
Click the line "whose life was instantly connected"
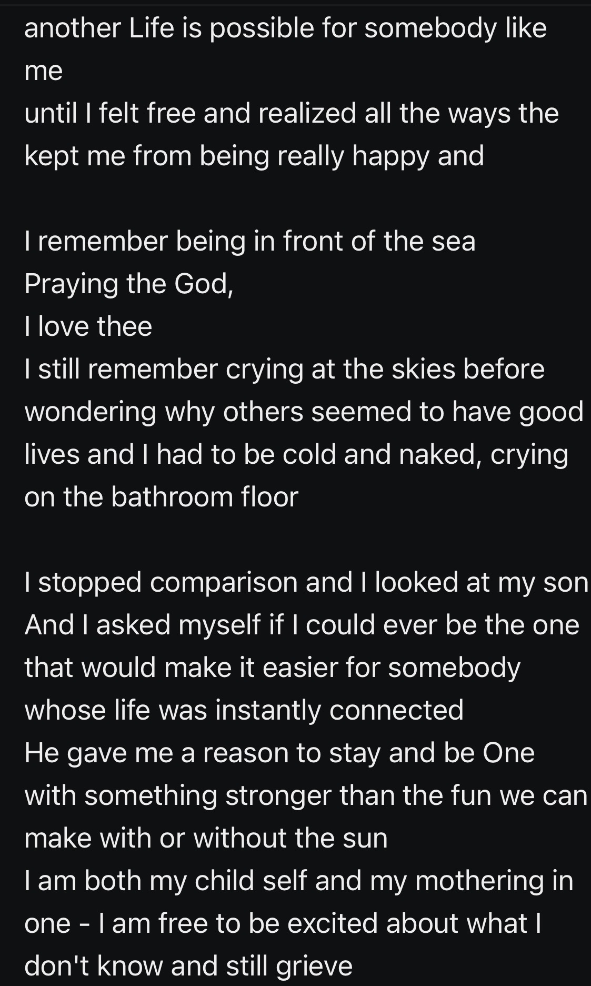[x=244, y=711]
